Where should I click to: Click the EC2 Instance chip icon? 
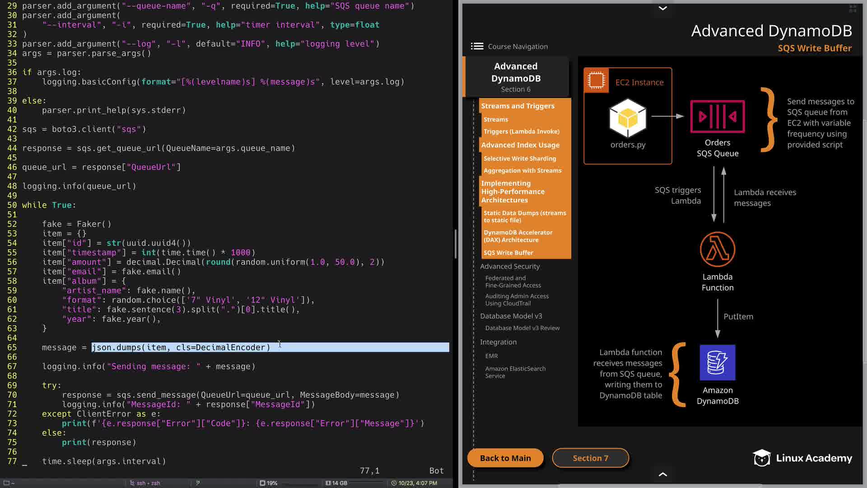point(596,80)
